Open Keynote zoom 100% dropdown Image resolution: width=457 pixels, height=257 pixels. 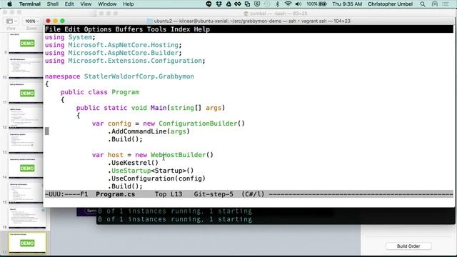(31, 21)
